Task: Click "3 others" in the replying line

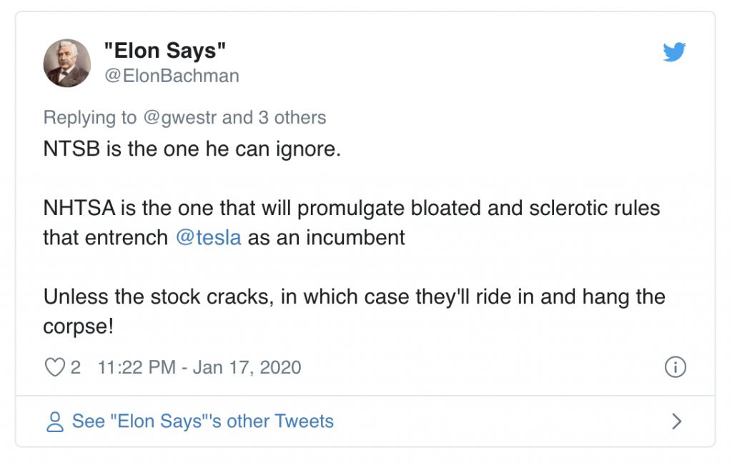Action: pyautogui.click(x=292, y=118)
